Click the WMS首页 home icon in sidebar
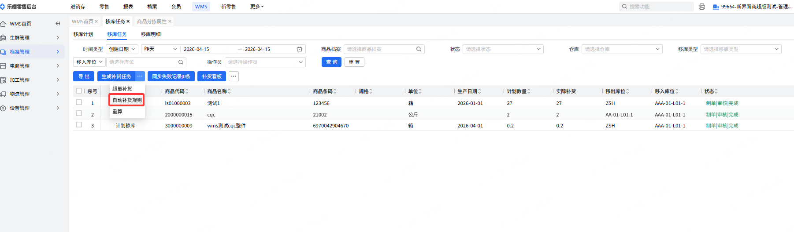The height and width of the screenshot is (232, 794). tap(3, 24)
